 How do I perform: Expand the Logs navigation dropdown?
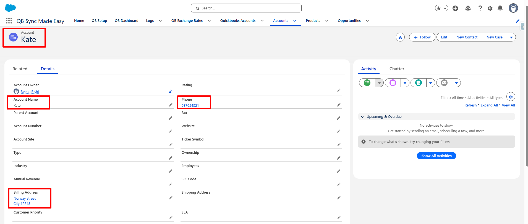(x=160, y=21)
